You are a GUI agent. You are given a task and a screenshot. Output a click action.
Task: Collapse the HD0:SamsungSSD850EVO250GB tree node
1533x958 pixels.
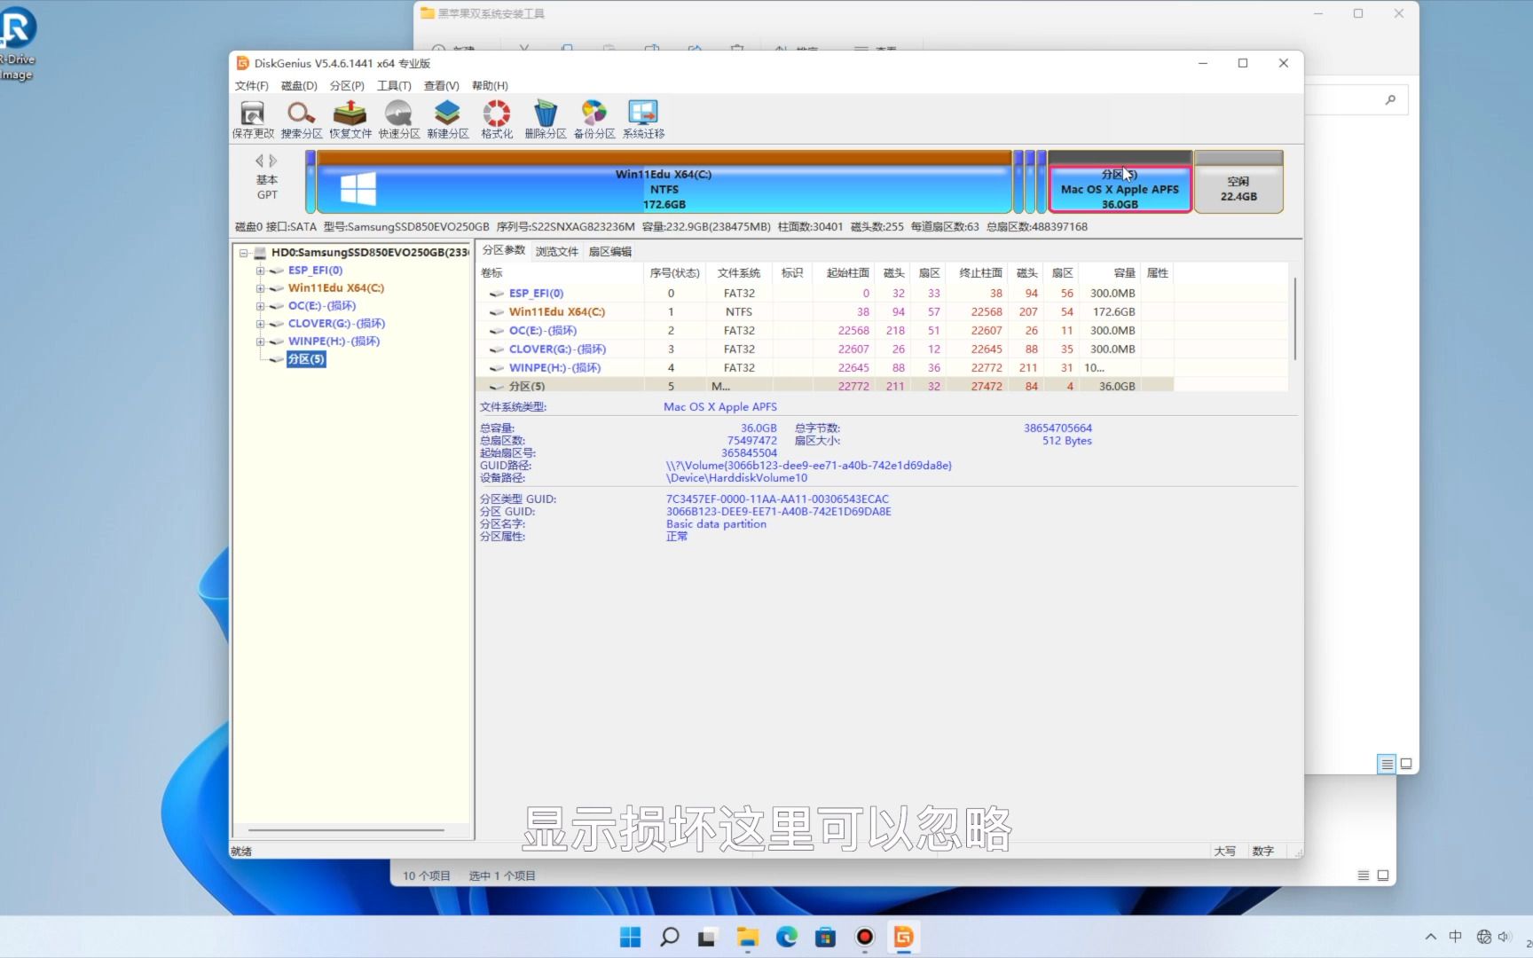pos(243,253)
